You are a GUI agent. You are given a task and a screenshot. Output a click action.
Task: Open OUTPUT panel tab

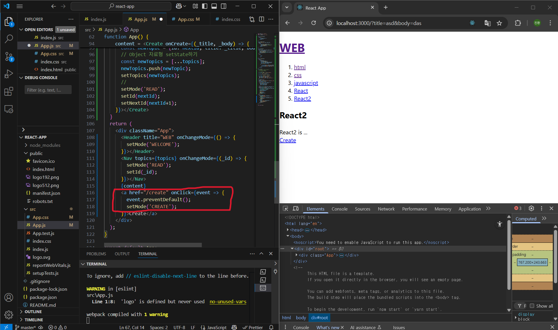coord(122,254)
